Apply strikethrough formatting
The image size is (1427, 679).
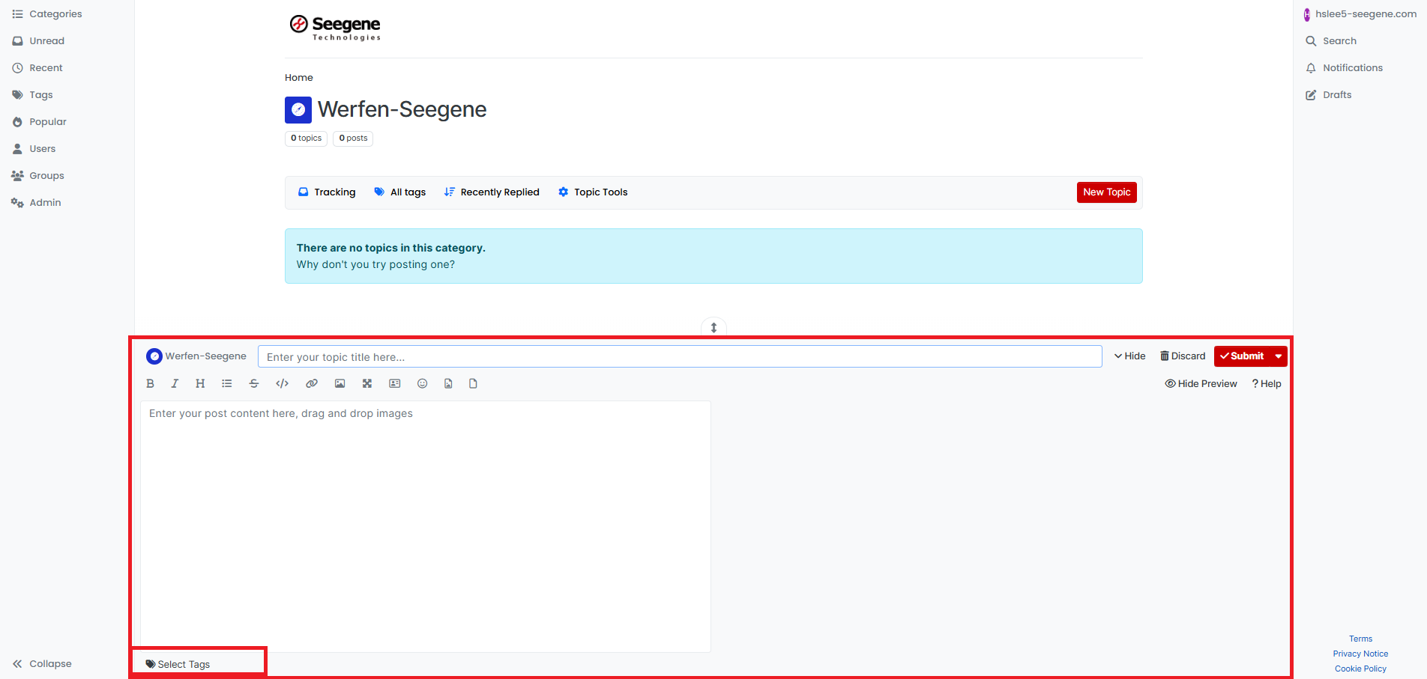coord(254,383)
